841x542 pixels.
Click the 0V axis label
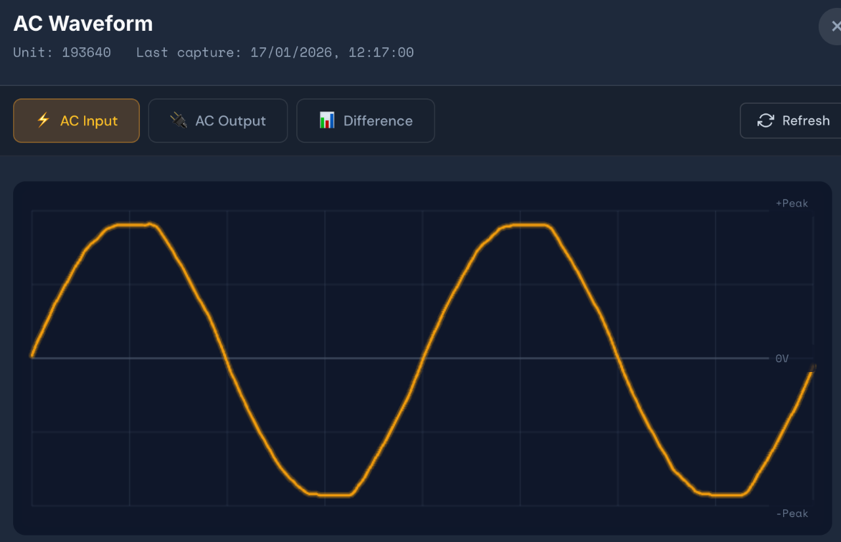[782, 359]
